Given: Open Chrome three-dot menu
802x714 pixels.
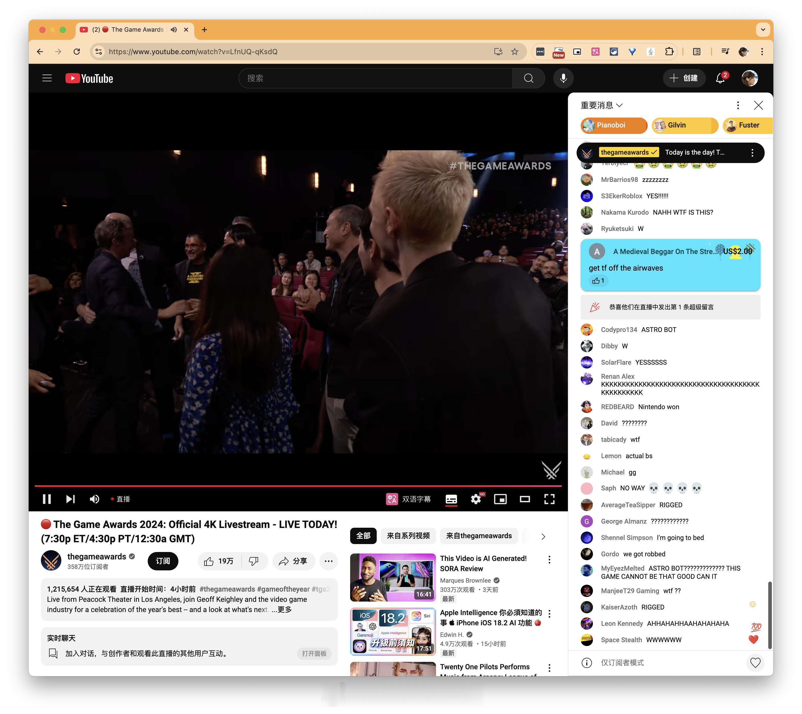Looking at the screenshot, I should coord(762,52).
